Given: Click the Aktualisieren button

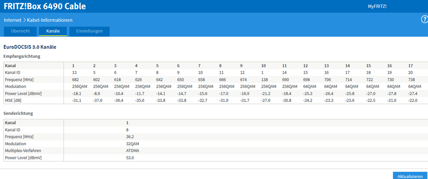Looking at the screenshot, I should coord(410,176).
